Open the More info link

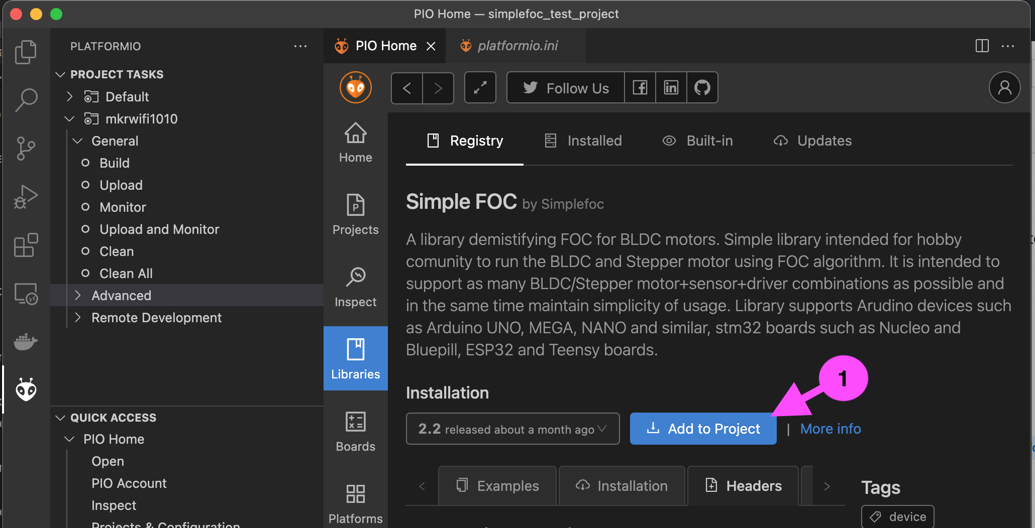[831, 429]
